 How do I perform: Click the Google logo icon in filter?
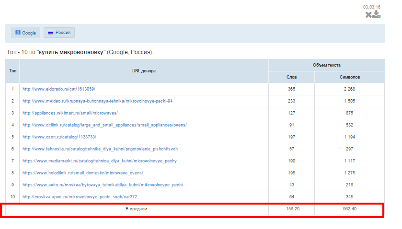[x=18, y=32]
